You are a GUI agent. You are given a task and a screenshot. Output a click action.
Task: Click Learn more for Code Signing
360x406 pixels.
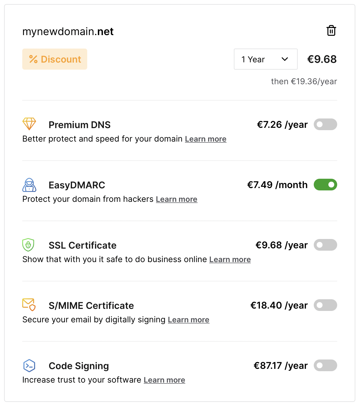pyautogui.click(x=164, y=380)
